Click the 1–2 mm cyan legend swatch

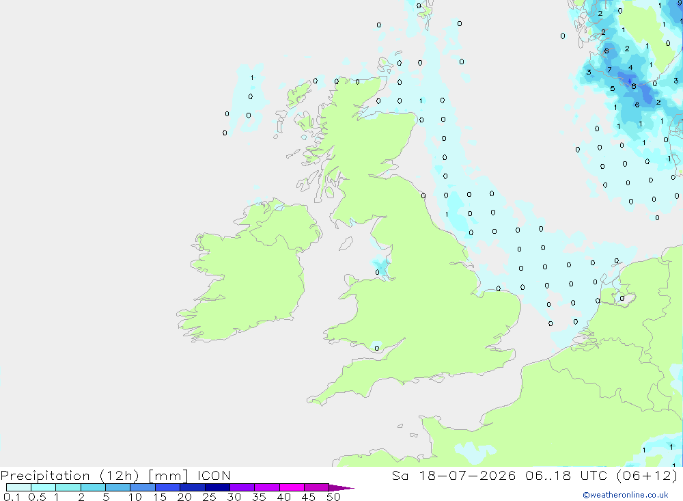pos(68,487)
